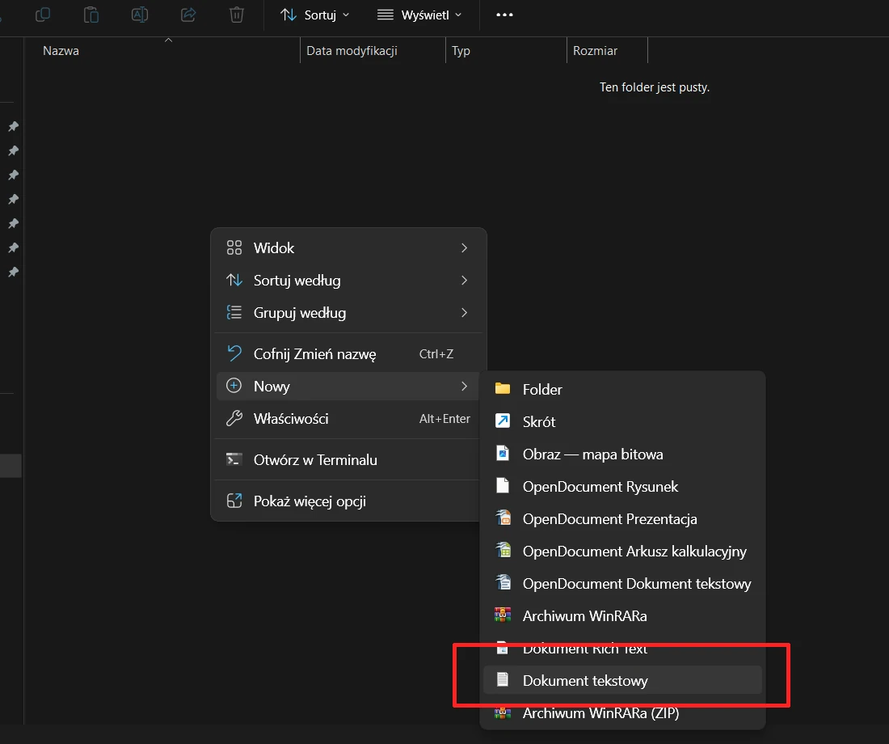Create new Dokument Rich Text
Screen dimensions: 889x744
(622, 648)
